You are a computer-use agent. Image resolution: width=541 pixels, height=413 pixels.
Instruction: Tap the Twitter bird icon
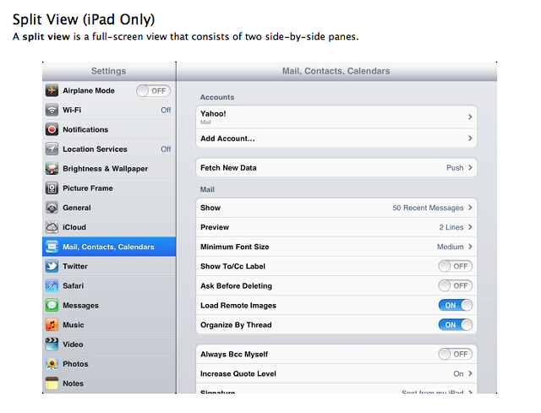pos(52,266)
